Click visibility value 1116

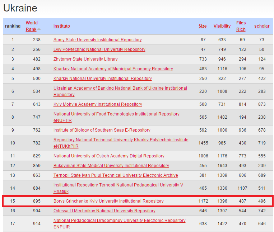click(x=222, y=69)
